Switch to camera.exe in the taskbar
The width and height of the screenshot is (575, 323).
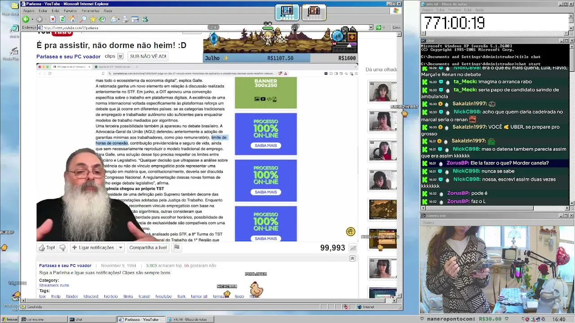click(x=44, y=319)
